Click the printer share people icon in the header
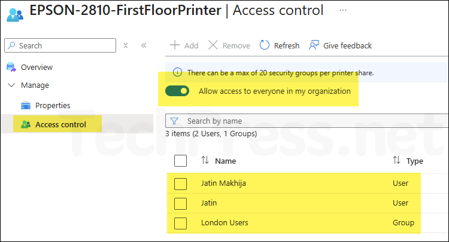The width and height of the screenshot is (449, 242). [15, 15]
